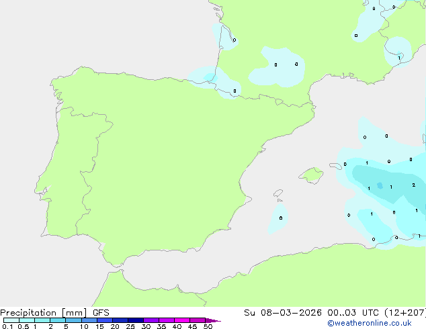Select the 0.1 mm legend color swatch
Screen dimensions: 426x329
[11, 320]
